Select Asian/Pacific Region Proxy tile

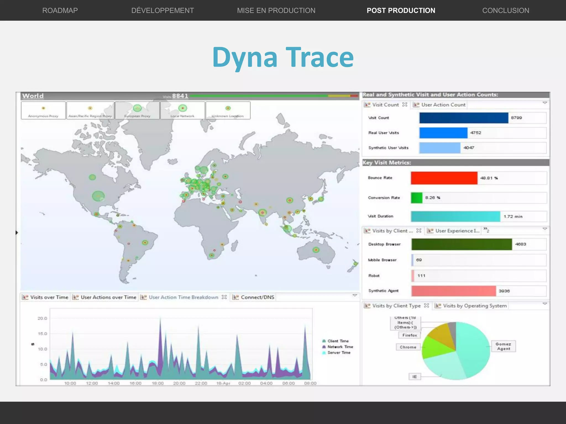click(x=90, y=110)
